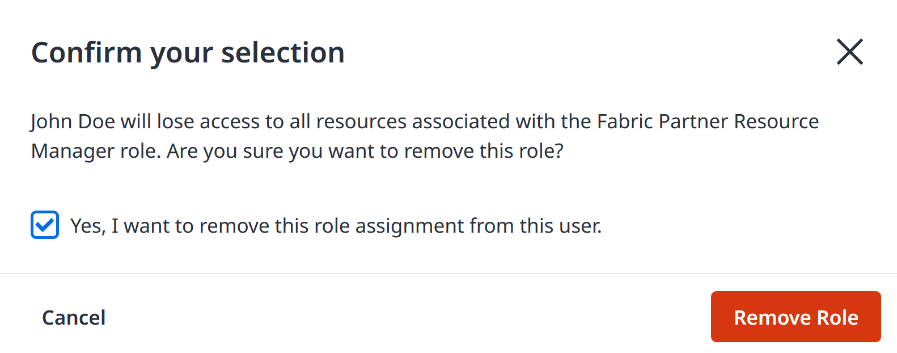Click the red Remove Role button
This screenshot has width=897, height=353.
click(796, 317)
